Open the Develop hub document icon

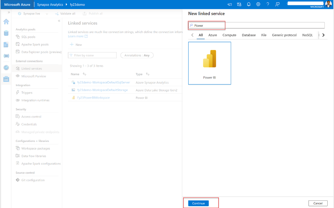tap(6, 44)
